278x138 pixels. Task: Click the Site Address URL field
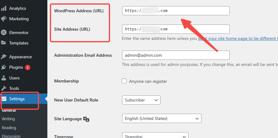[176, 29]
